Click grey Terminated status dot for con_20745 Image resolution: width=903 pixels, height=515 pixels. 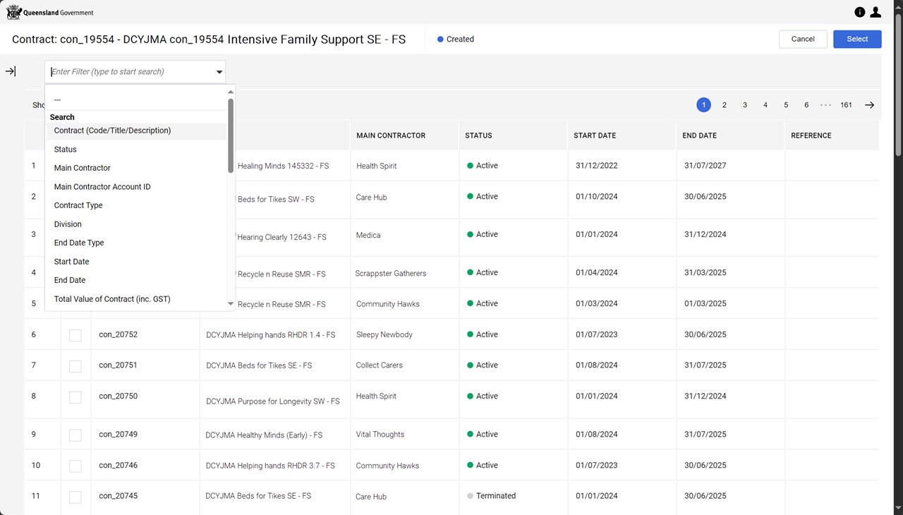[x=470, y=496]
